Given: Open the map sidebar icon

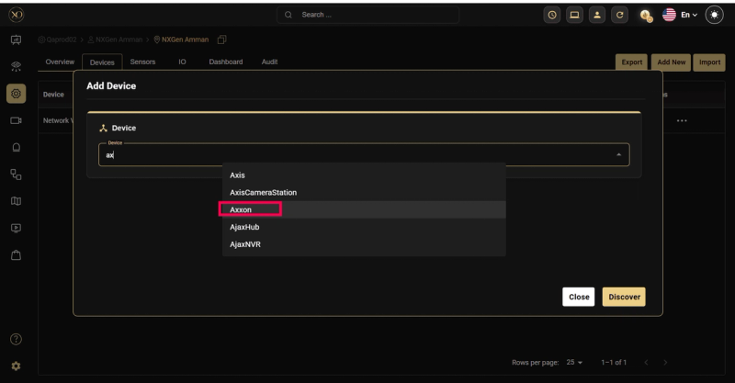Looking at the screenshot, I should pyautogui.click(x=16, y=201).
